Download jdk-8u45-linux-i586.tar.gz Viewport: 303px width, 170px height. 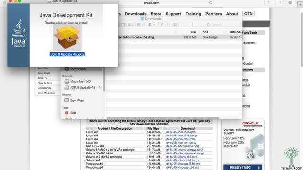click(x=181, y=136)
